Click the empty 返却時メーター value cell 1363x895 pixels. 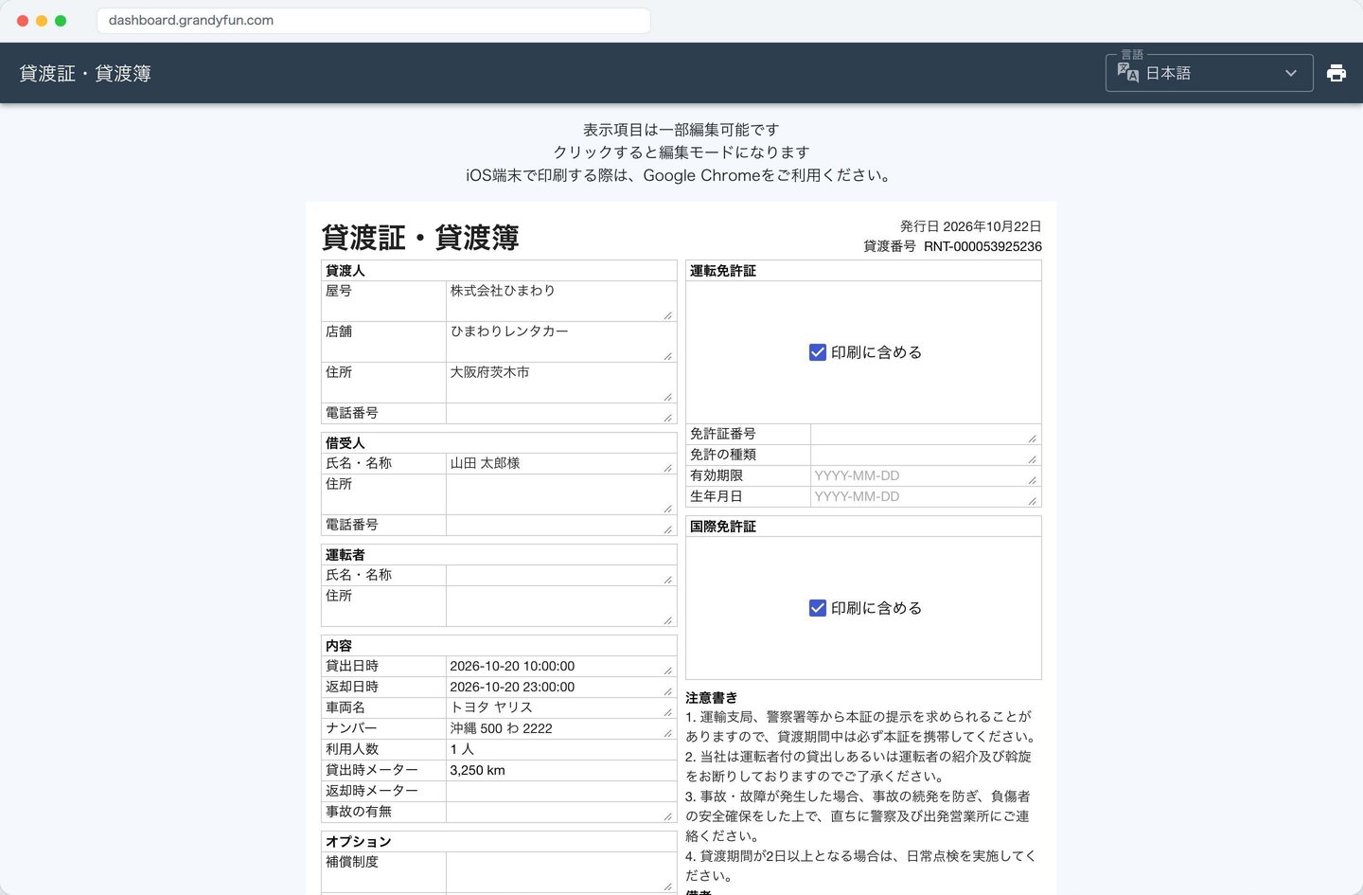(x=560, y=791)
